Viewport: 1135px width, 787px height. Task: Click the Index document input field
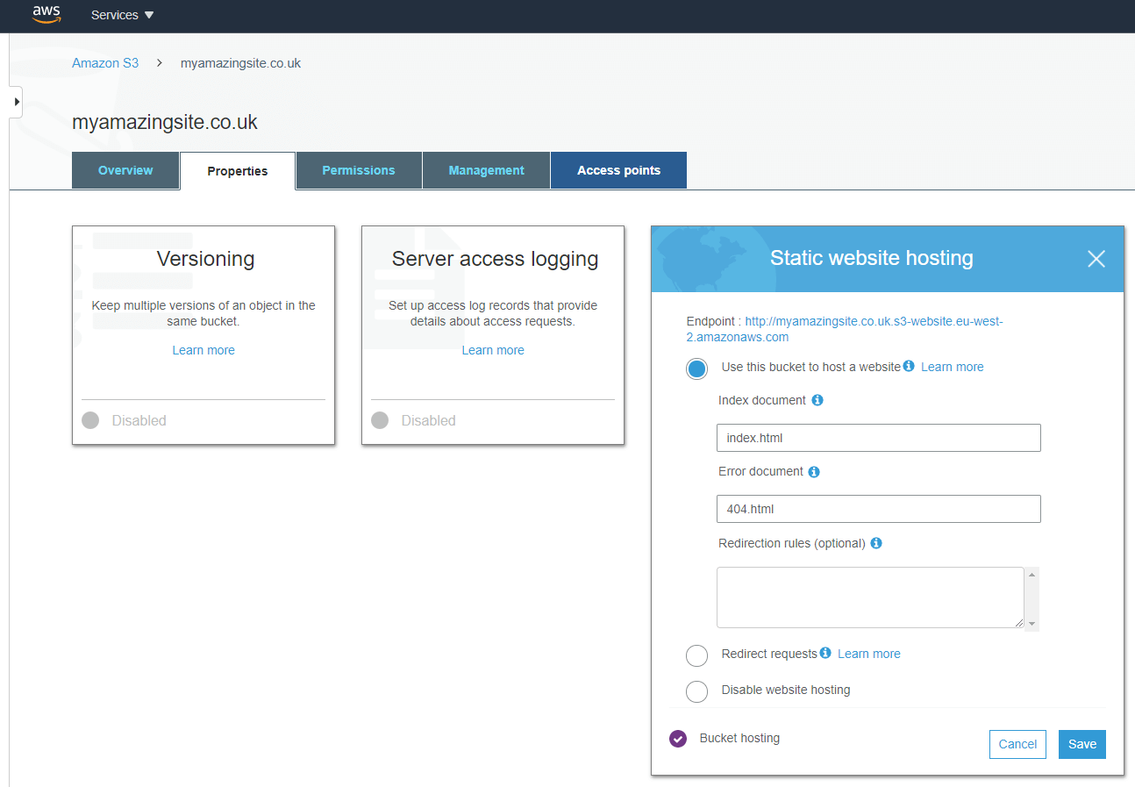[x=879, y=438]
